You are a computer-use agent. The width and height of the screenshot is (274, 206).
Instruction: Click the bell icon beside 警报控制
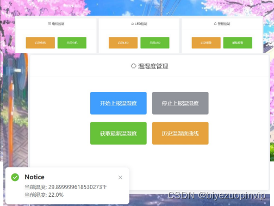tap(215, 24)
